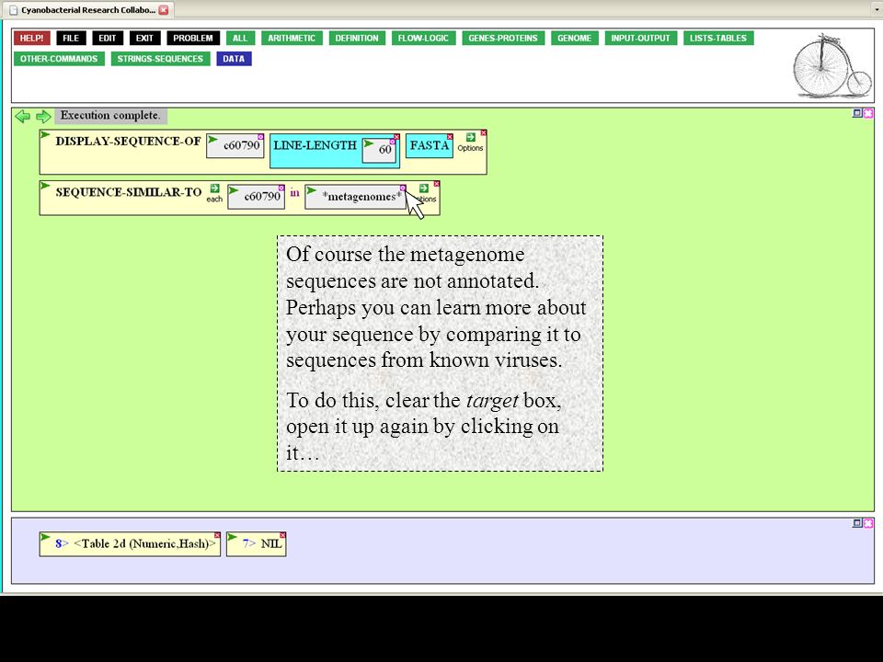Open the EXIT menu
Viewport: 883px width, 662px height.
(144, 39)
